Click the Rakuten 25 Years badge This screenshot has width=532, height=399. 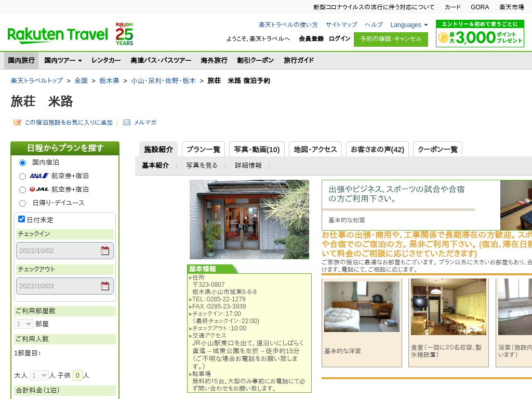click(124, 34)
